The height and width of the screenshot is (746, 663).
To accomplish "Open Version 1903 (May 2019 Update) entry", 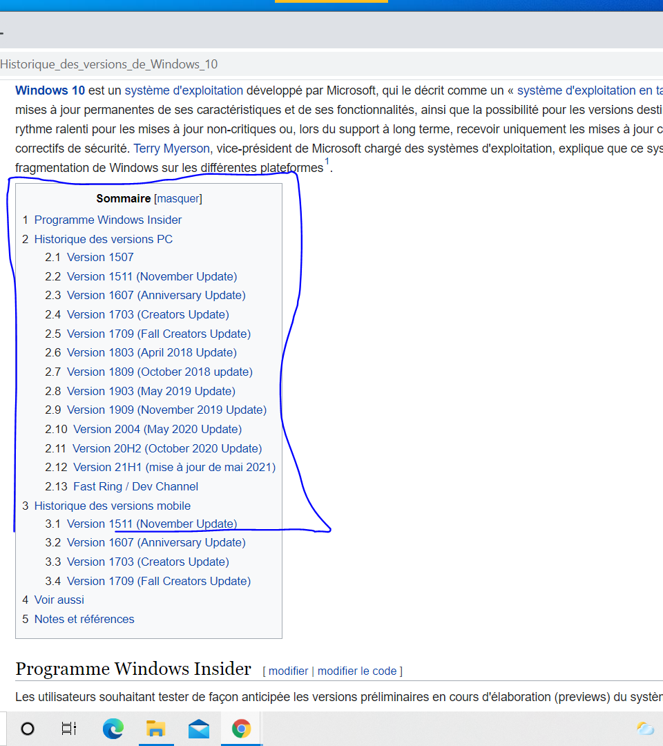I will point(151,391).
